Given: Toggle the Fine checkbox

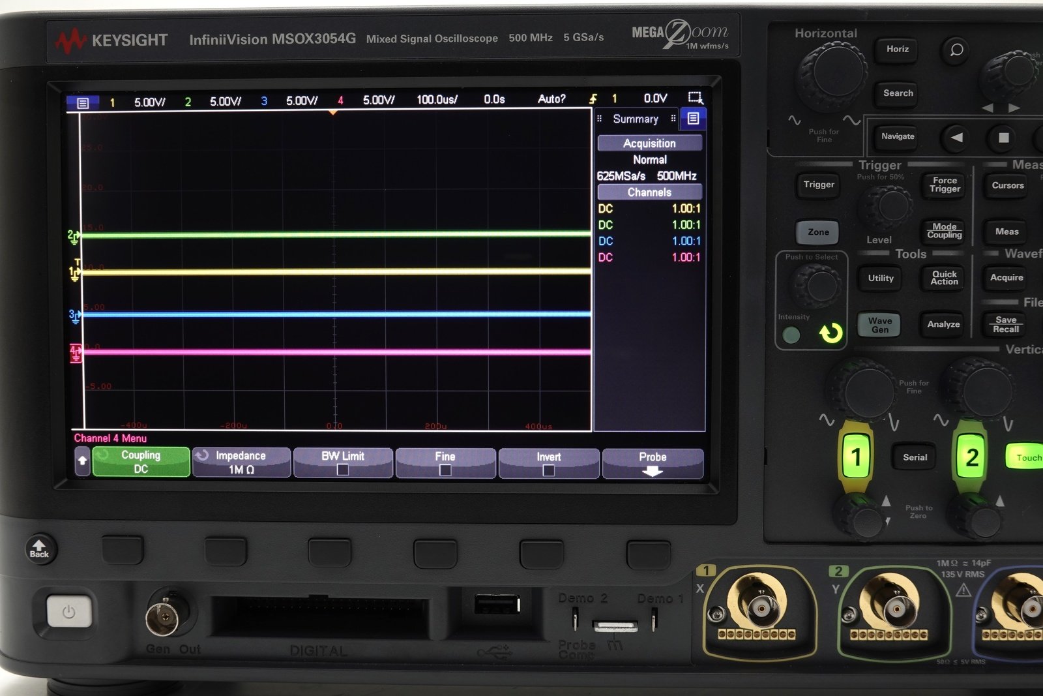Looking at the screenshot, I should 445,470.
